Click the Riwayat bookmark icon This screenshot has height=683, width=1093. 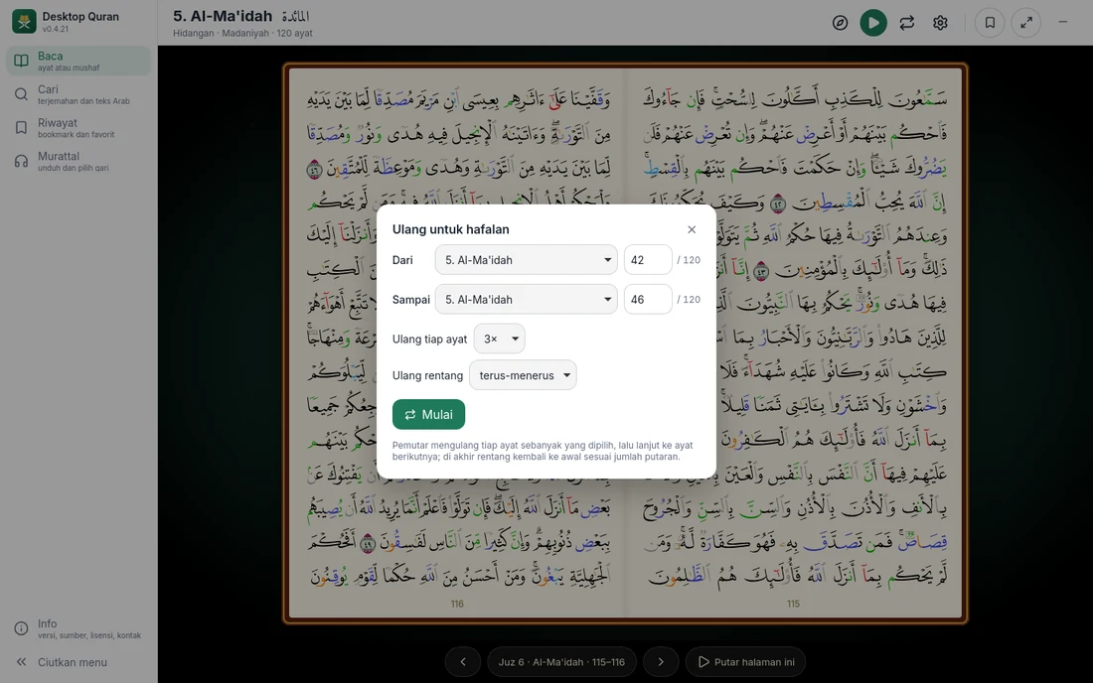[22, 127]
